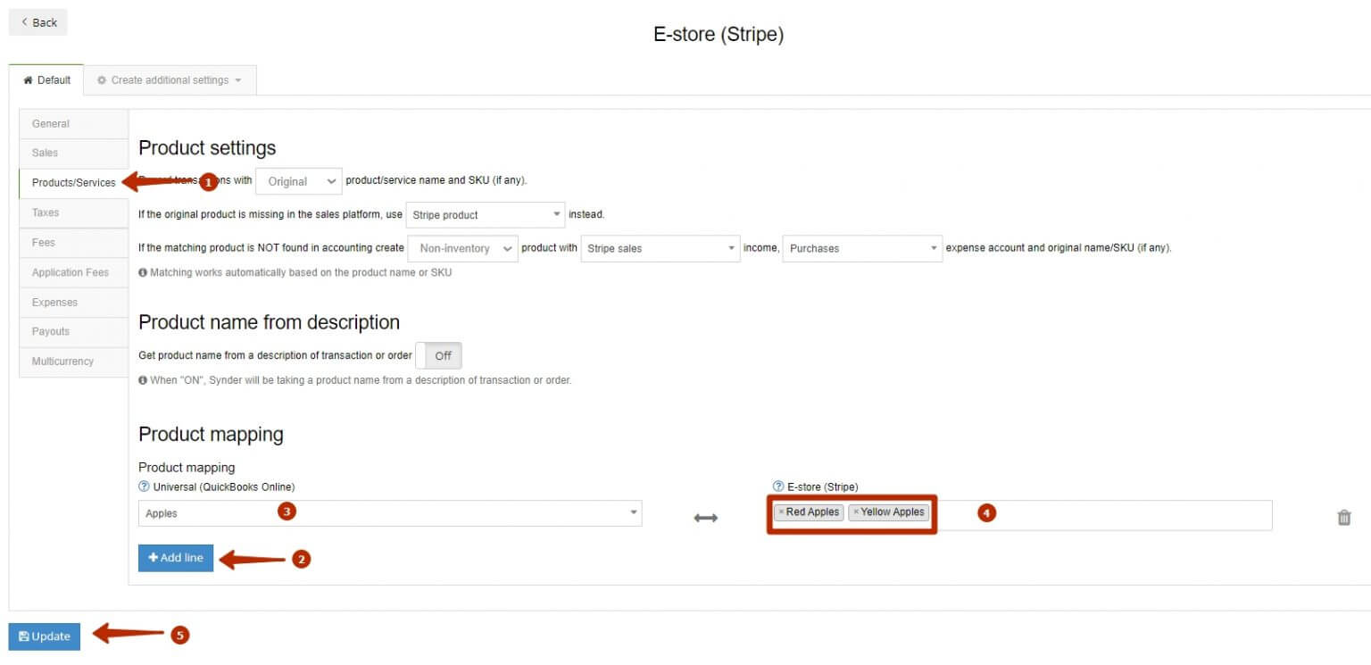Click the home icon on the Default tab
This screenshot has height=665, width=1371.
point(28,79)
